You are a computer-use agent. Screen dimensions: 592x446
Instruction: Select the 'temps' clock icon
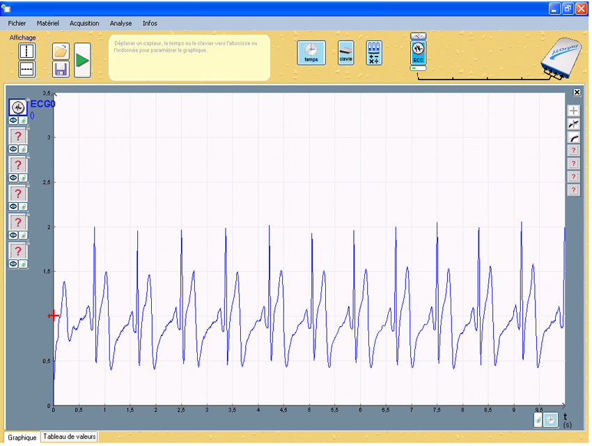(311, 52)
